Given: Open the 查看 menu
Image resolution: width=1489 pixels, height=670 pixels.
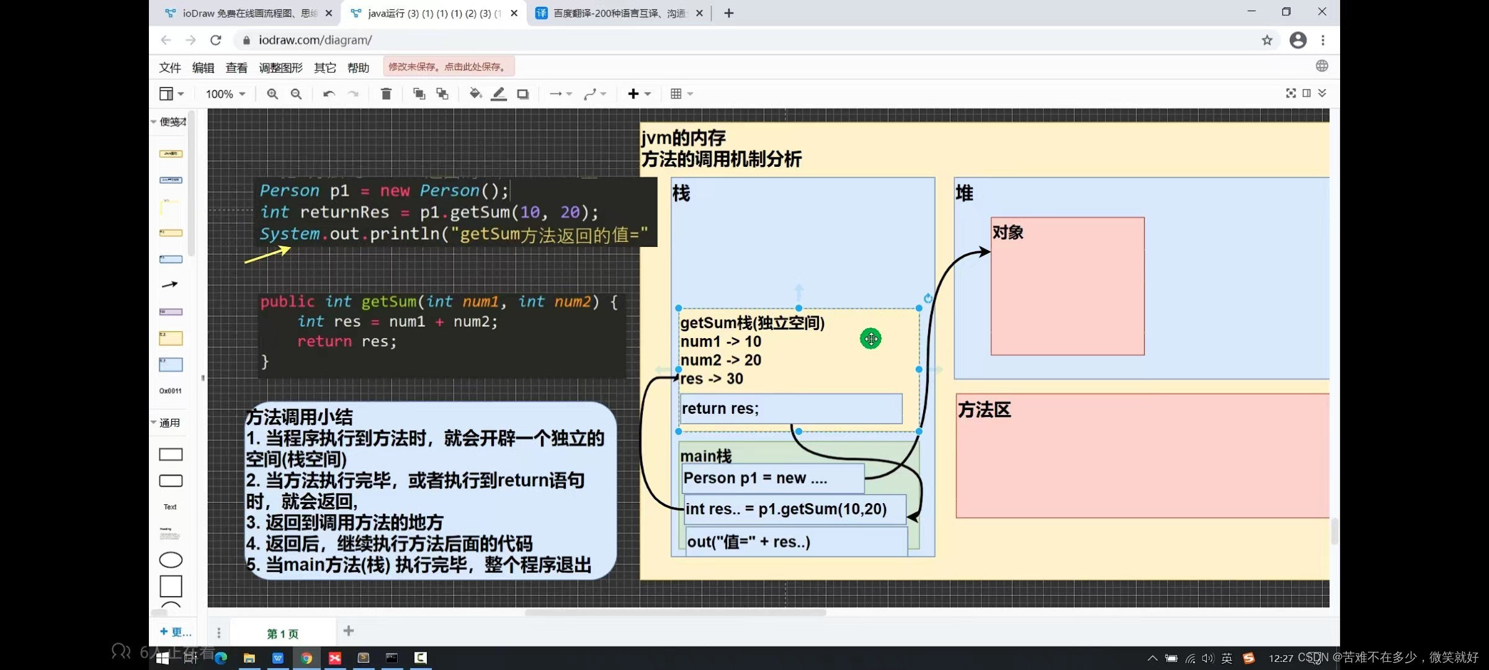Looking at the screenshot, I should click(236, 68).
